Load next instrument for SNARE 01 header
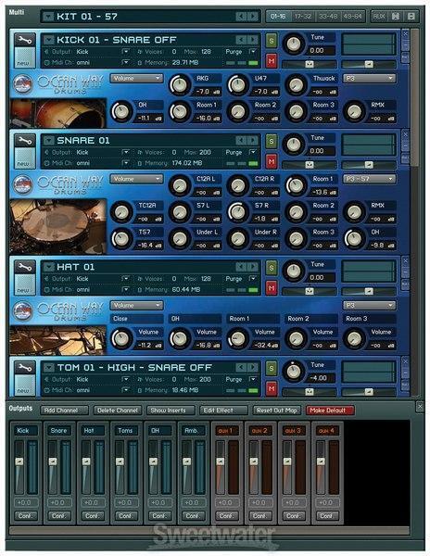This screenshot has width=430, height=556. point(253,141)
